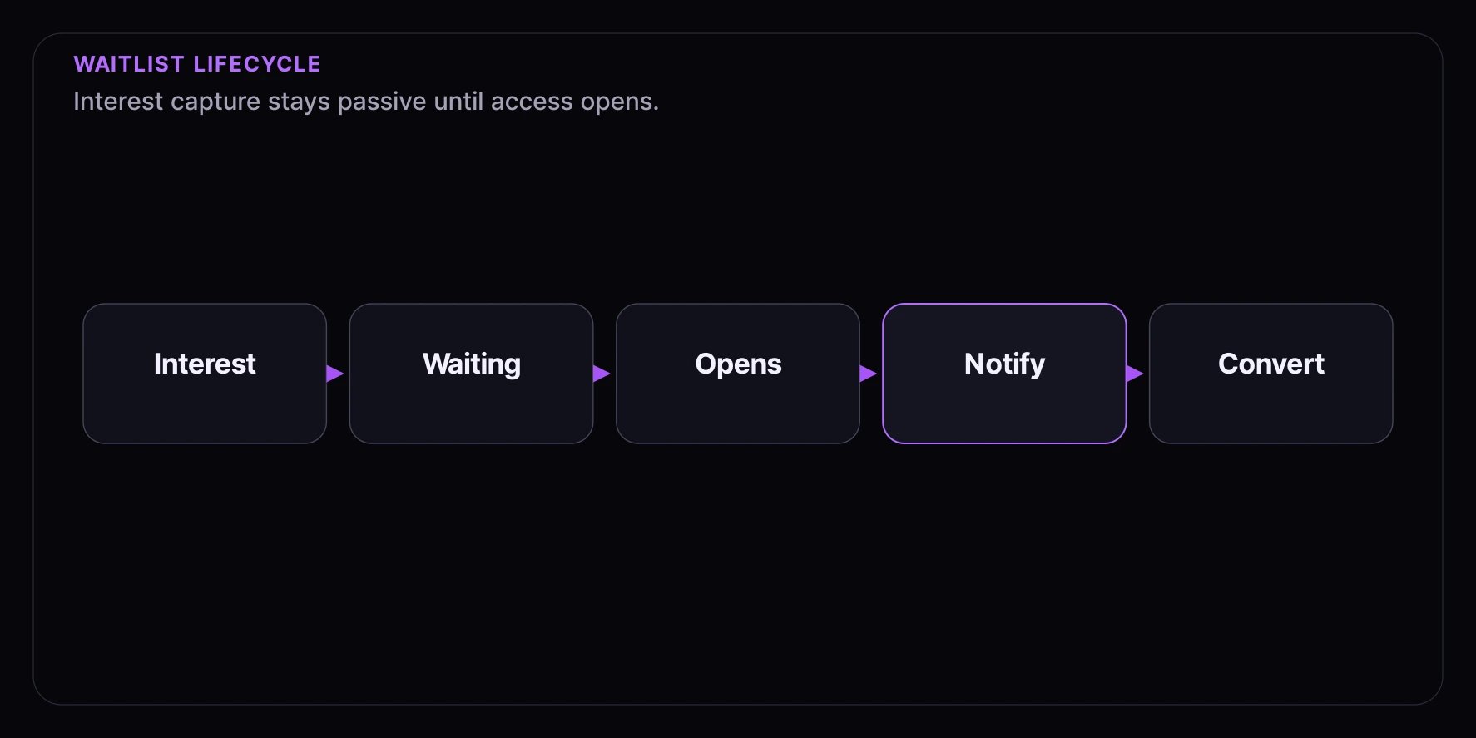
Task: Click the 'Notify' label text
Action: pyautogui.click(x=1004, y=364)
